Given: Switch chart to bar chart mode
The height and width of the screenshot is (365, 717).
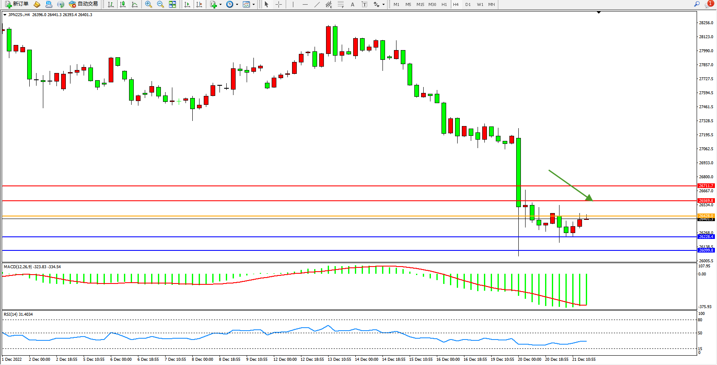Looking at the screenshot, I should [x=111, y=4].
